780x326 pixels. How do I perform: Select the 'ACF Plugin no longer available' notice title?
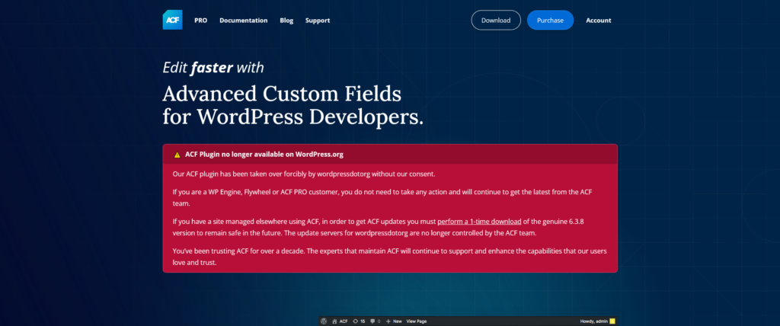(264, 155)
